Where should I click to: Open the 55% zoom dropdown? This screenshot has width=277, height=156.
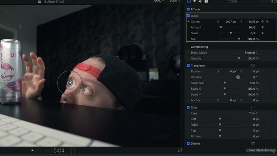[159, 1]
